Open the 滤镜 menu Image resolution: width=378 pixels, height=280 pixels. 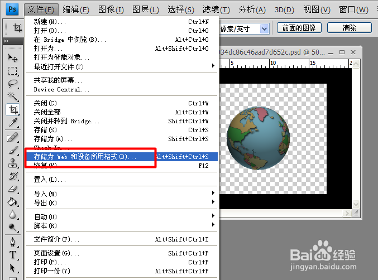click(216, 9)
